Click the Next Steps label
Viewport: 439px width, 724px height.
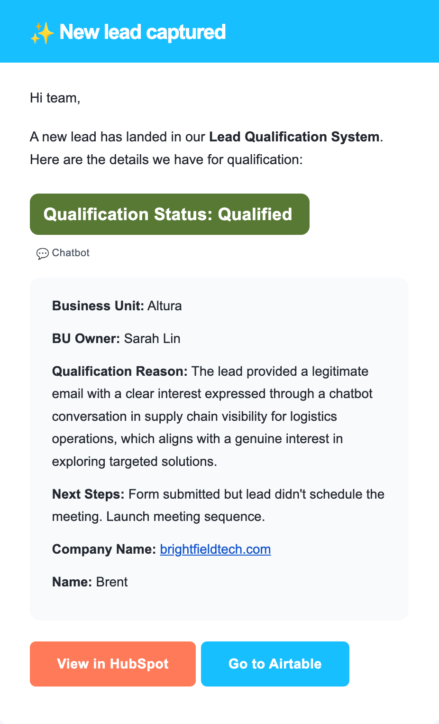pyautogui.click(x=88, y=494)
